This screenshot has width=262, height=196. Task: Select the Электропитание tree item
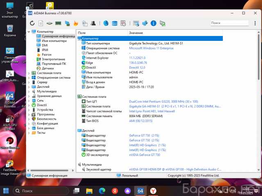coord(54,59)
